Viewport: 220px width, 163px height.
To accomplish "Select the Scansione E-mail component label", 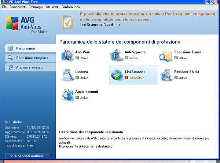I will point(188,52).
